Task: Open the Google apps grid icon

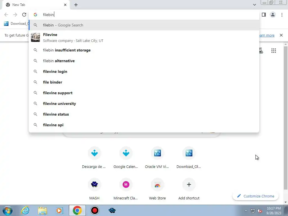Action: point(273,51)
